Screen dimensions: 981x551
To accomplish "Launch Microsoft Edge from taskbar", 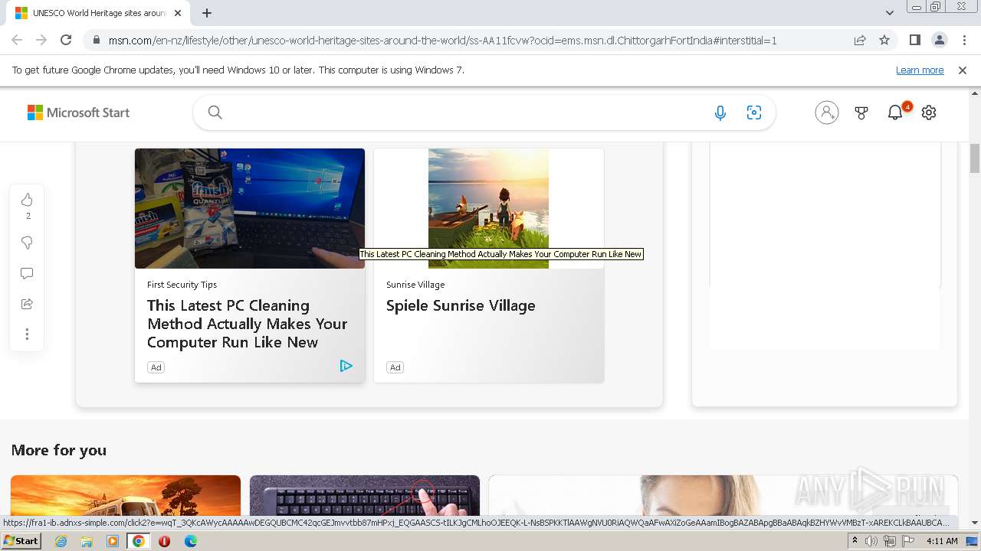I will point(190,541).
